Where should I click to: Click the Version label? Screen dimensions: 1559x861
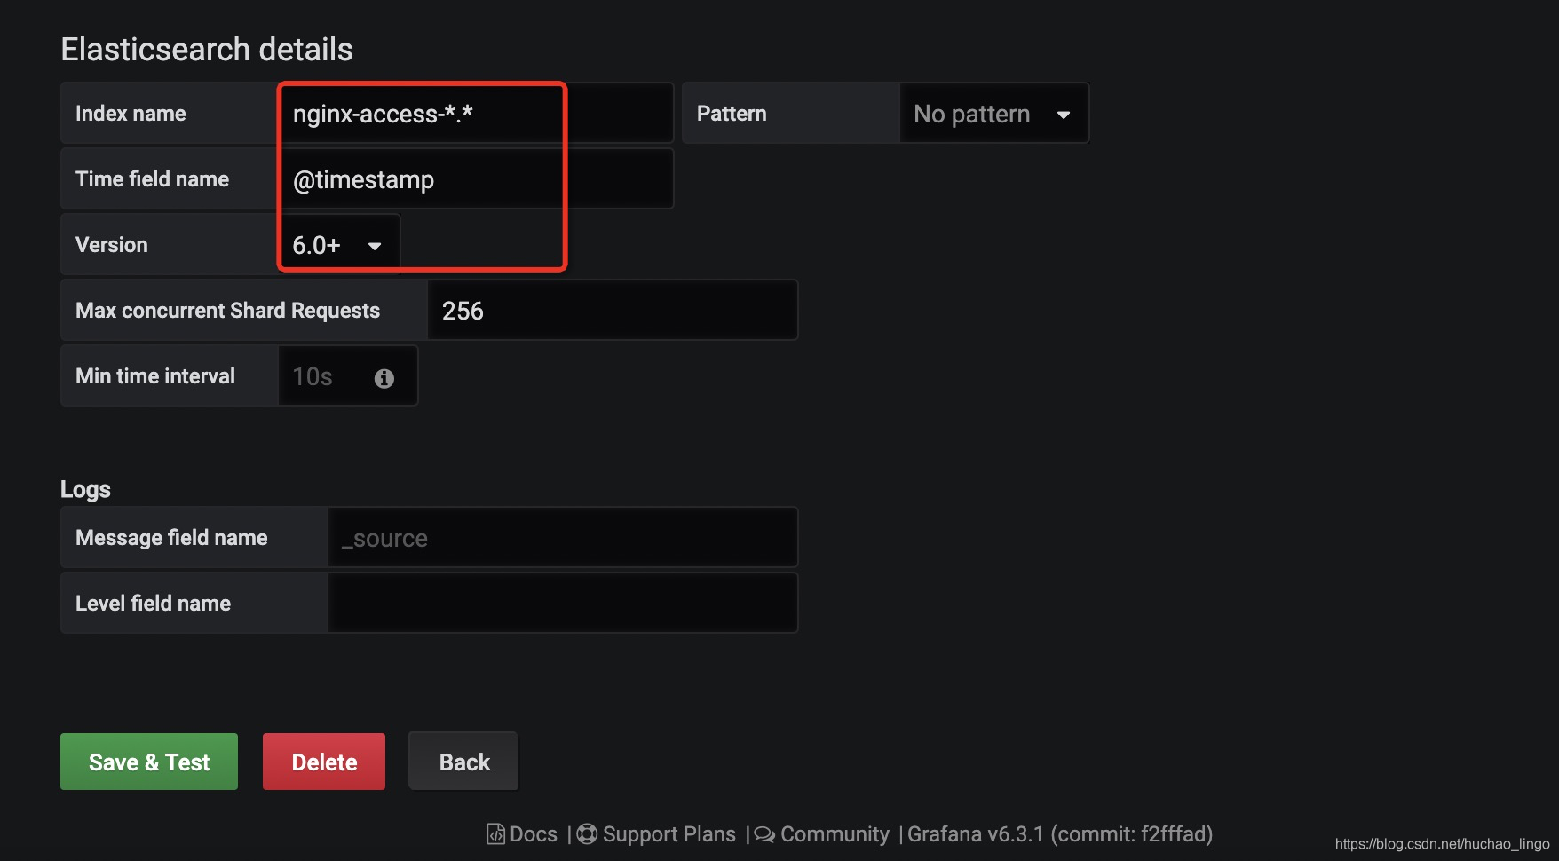(x=112, y=245)
